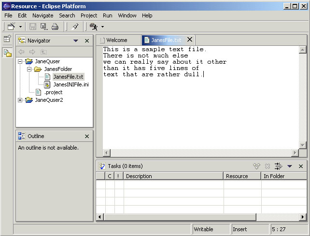Viewport: 310px width, 236px height.
Task: Click the Tasks scroll right arrow
Action: click(303, 217)
